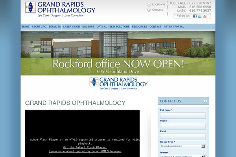Open the OPTICAL menu
Screen dimensions: 236x157
point(102,27)
